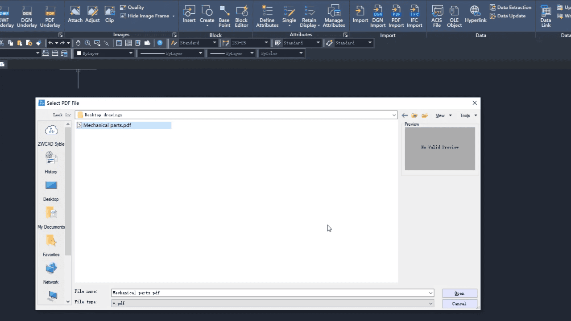
Task: Click DGN Underlay in the ribbon
Action: pyautogui.click(x=27, y=16)
